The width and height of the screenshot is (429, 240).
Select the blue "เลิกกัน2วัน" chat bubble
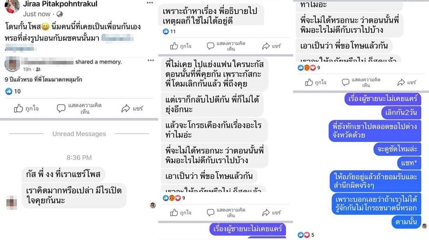tap(401, 112)
